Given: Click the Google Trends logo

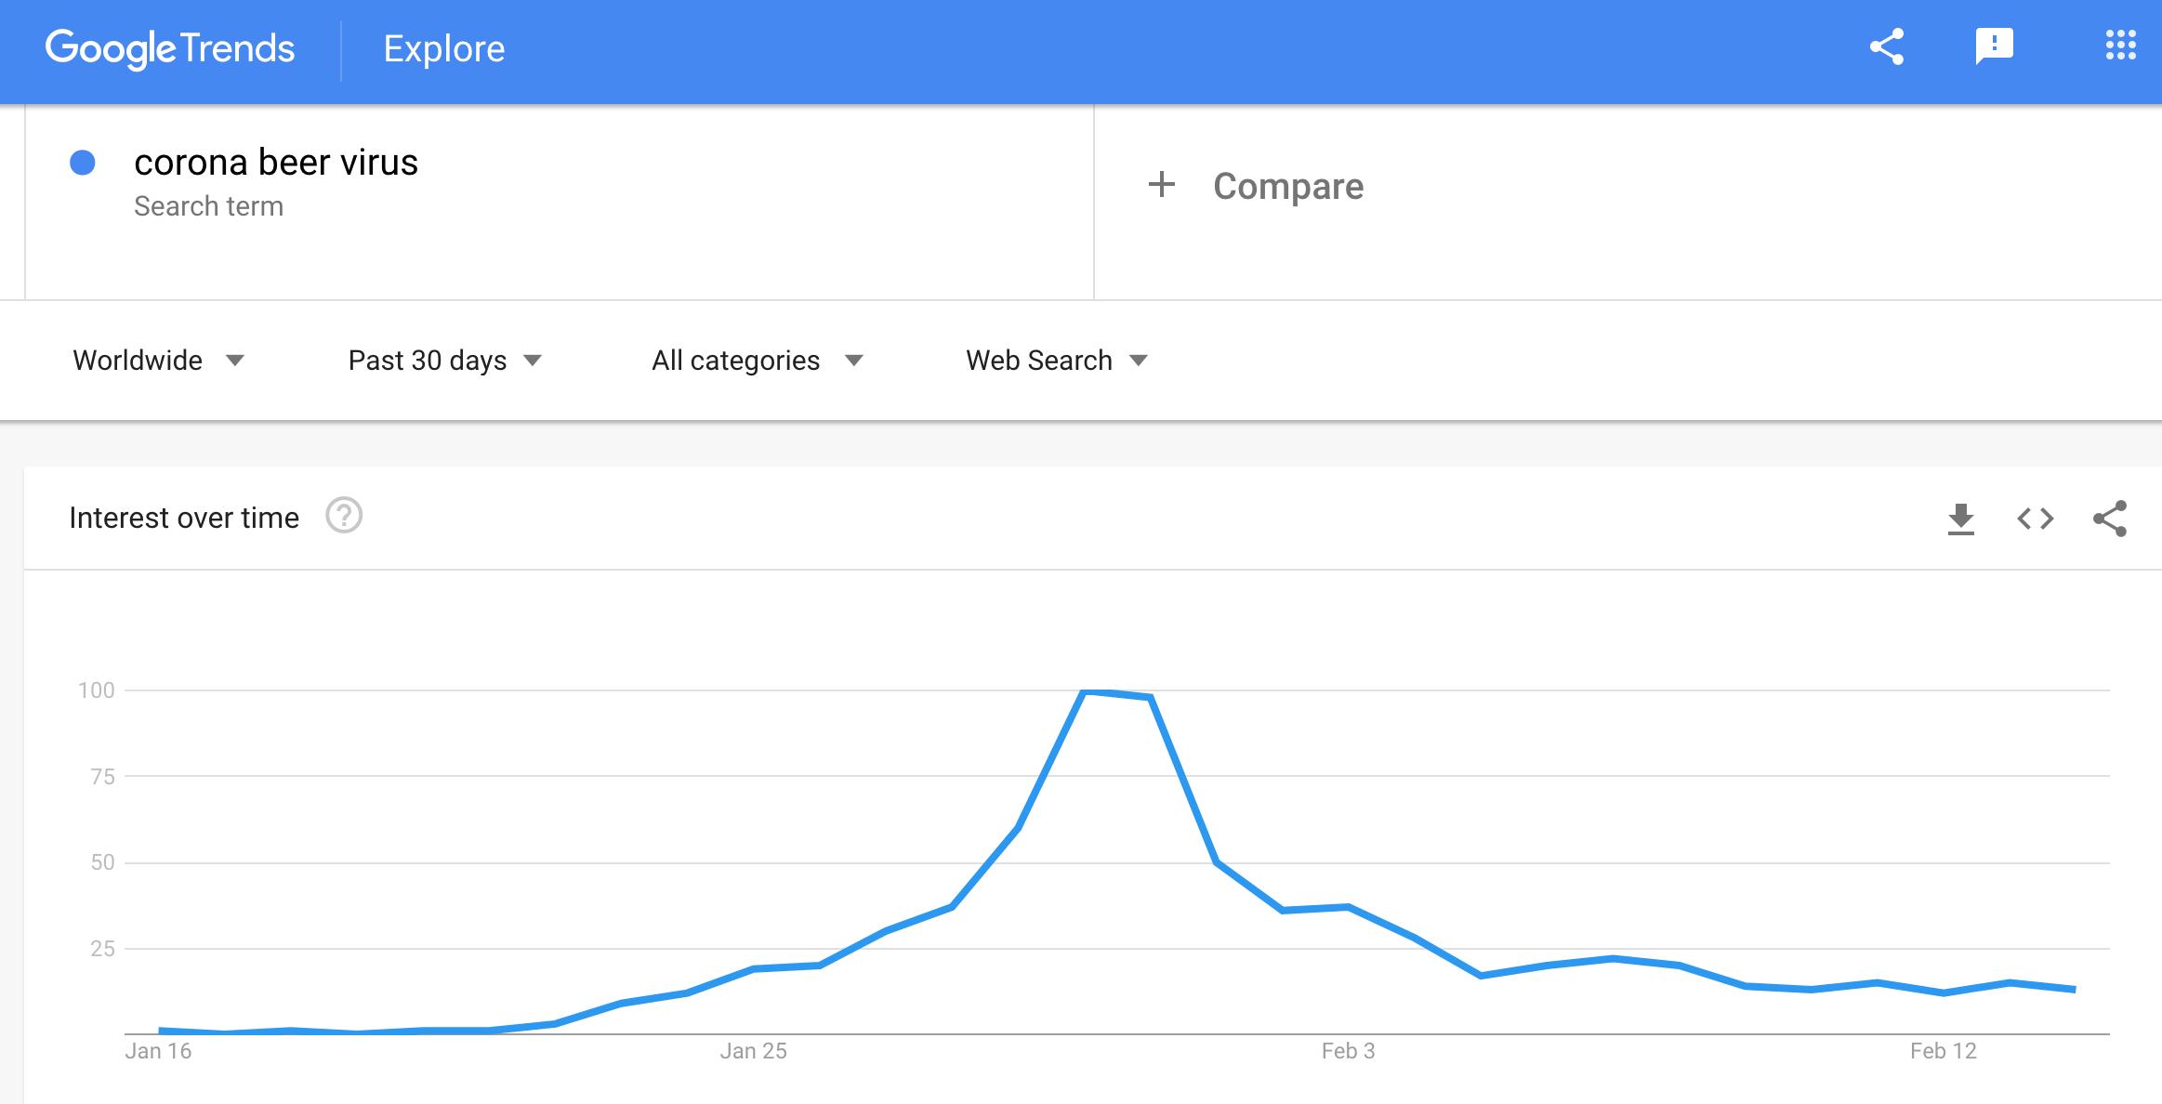Looking at the screenshot, I should pos(170,48).
